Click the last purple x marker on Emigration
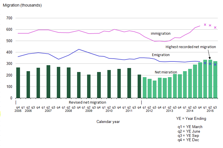223x148 pixels. 215,65
